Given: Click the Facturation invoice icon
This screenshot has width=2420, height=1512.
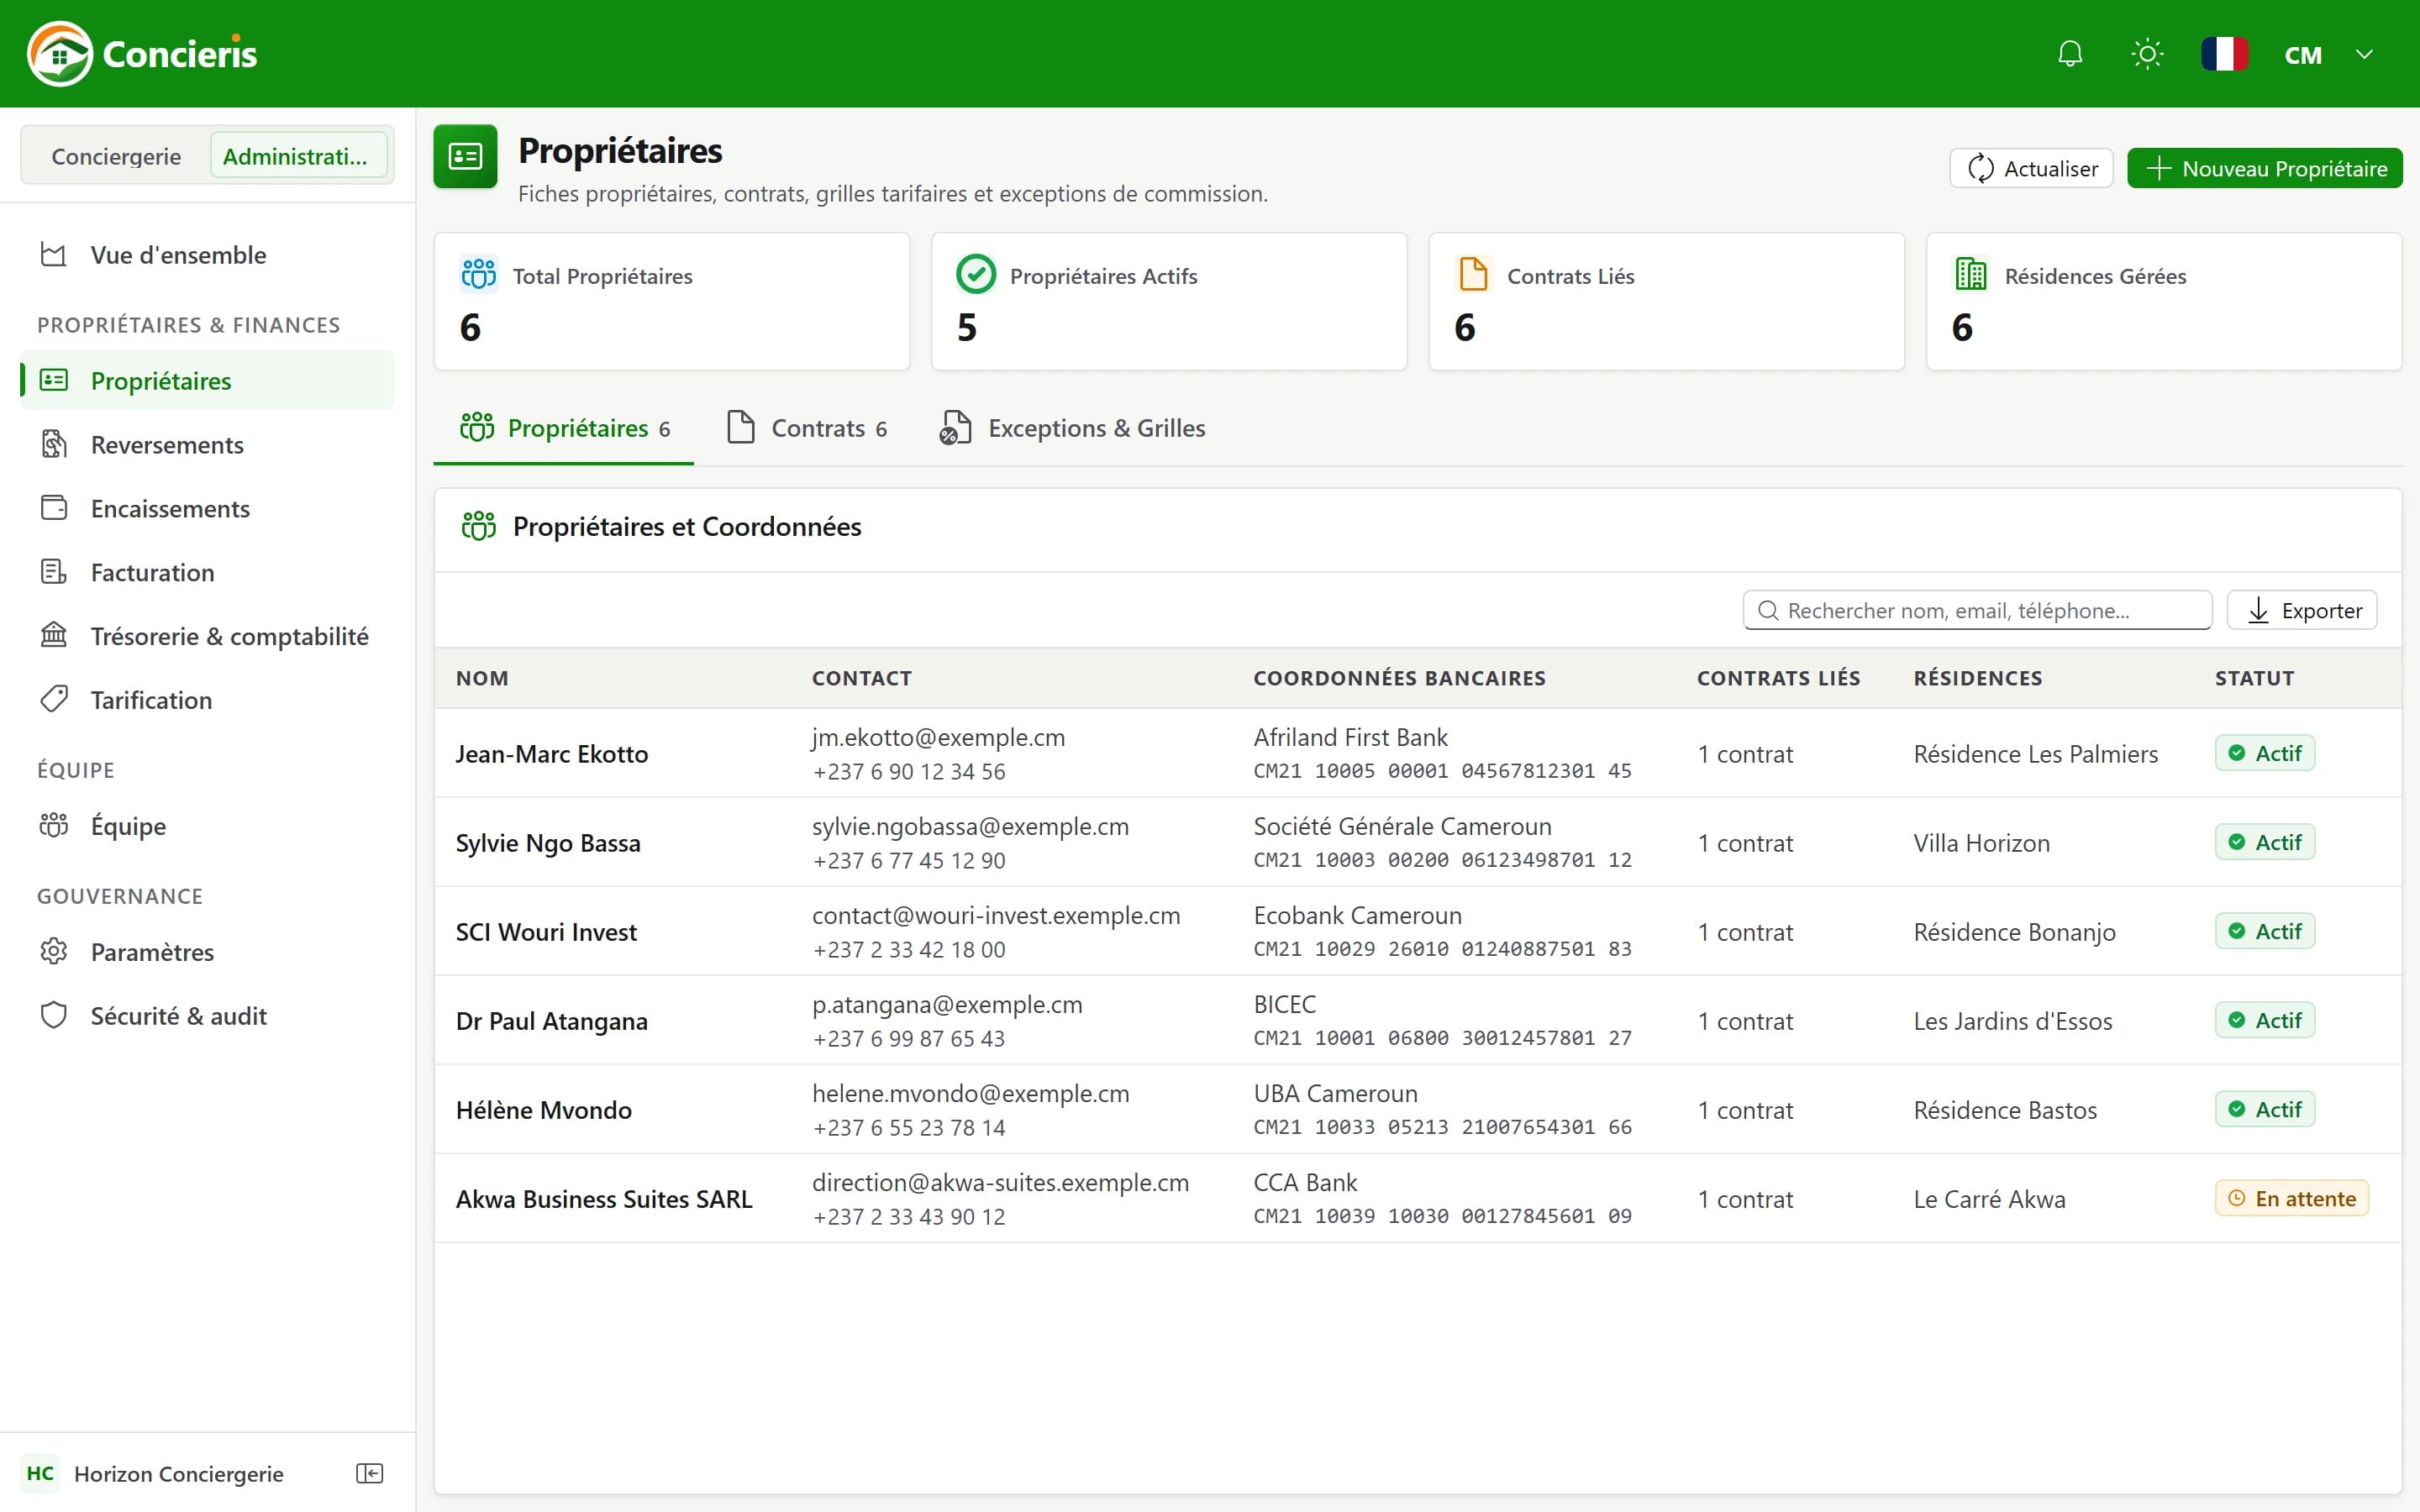Looking at the screenshot, I should coord(54,572).
